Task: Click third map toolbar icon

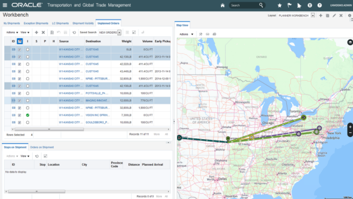Action: [x=214, y=34]
